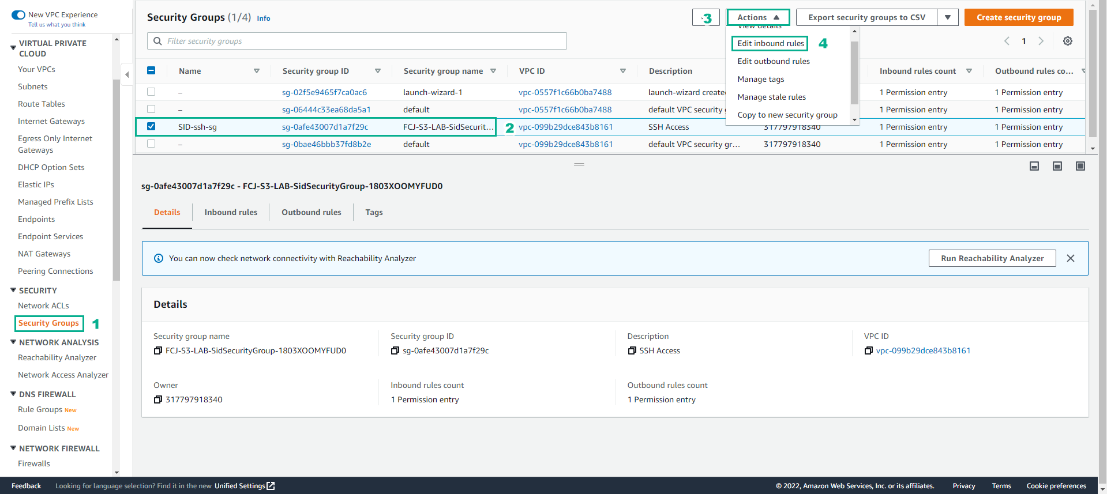Sort by VPC ID column arrow
This screenshot has height=494, width=1107.
623,71
